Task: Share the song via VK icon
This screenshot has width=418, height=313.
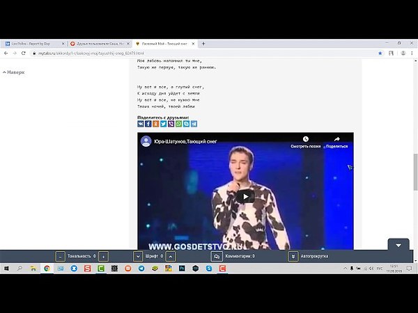Action: click(x=141, y=124)
